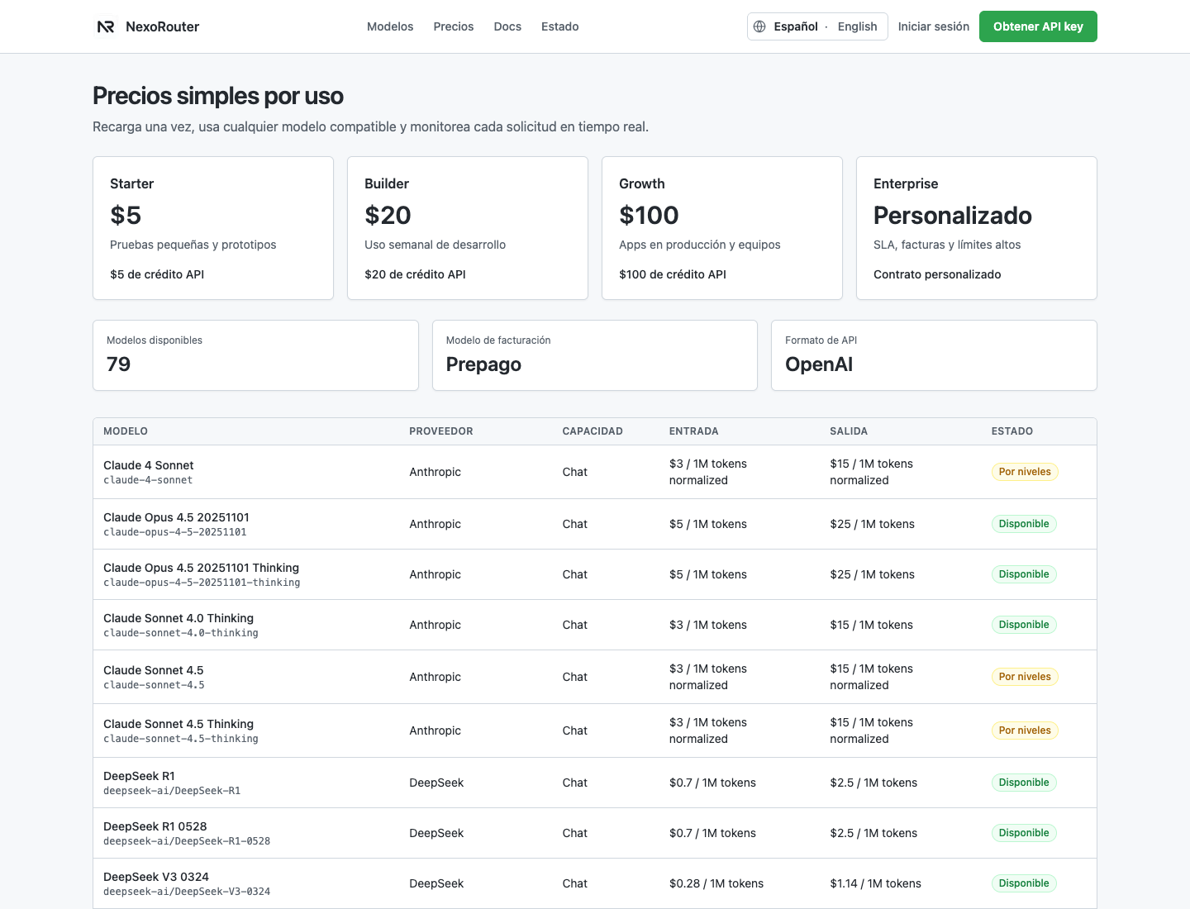Click the $25 output price for Claude Opus 4.5 20251101
The height and width of the screenshot is (909, 1190).
(x=872, y=524)
